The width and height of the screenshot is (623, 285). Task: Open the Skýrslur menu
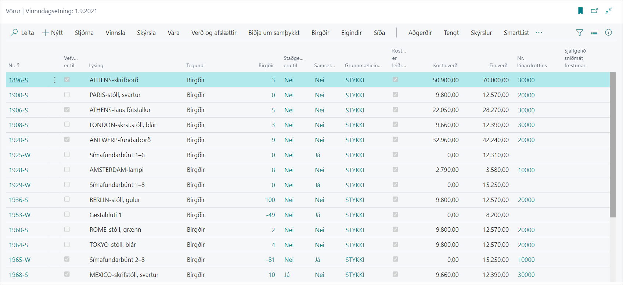pos(481,33)
